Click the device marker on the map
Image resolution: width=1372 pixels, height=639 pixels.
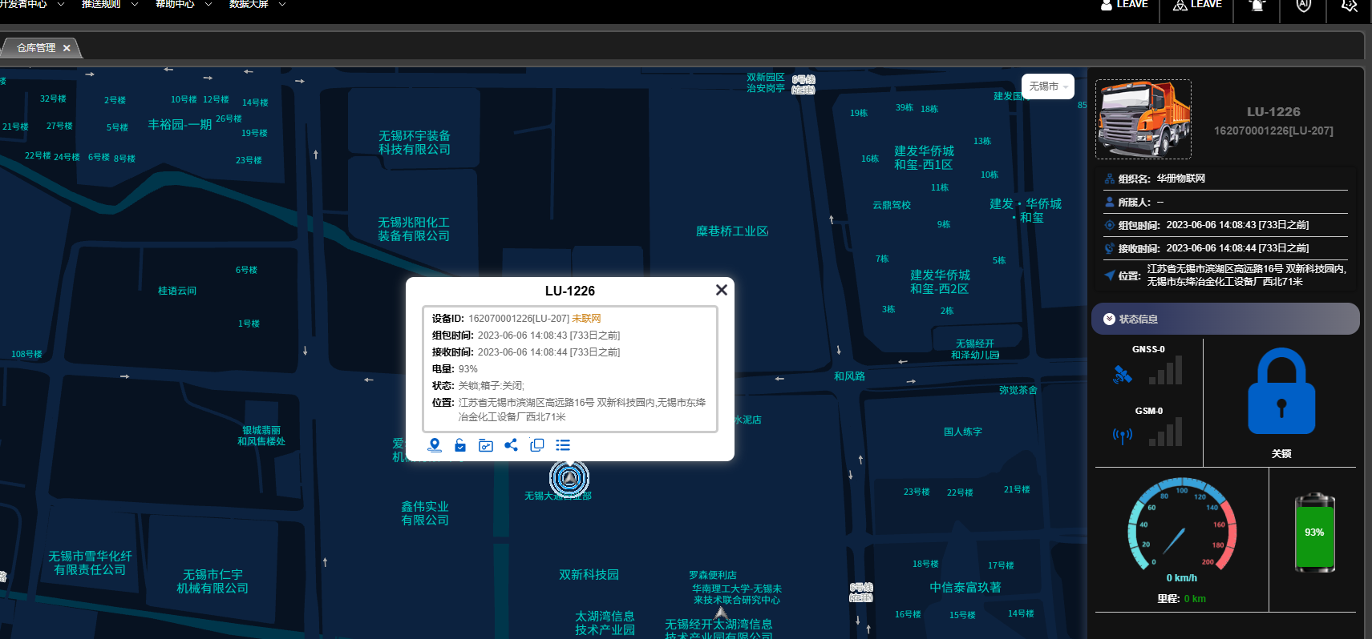pyautogui.click(x=569, y=478)
